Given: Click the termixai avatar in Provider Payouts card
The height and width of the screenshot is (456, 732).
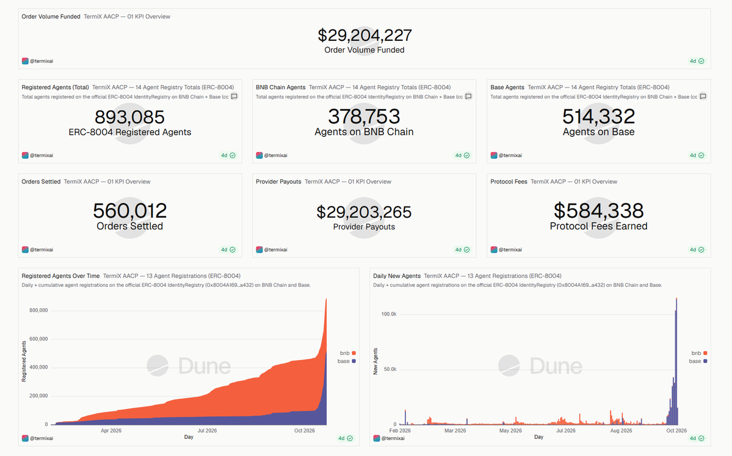Looking at the screenshot, I should (x=259, y=250).
